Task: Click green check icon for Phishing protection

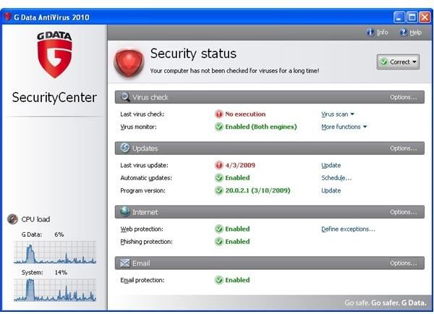Action: point(218,242)
